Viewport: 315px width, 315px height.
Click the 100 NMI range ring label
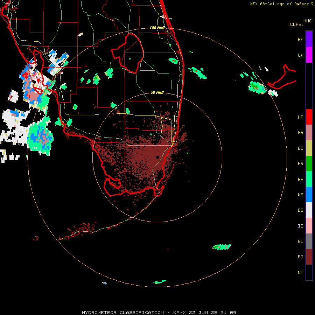pyautogui.click(x=157, y=28)
